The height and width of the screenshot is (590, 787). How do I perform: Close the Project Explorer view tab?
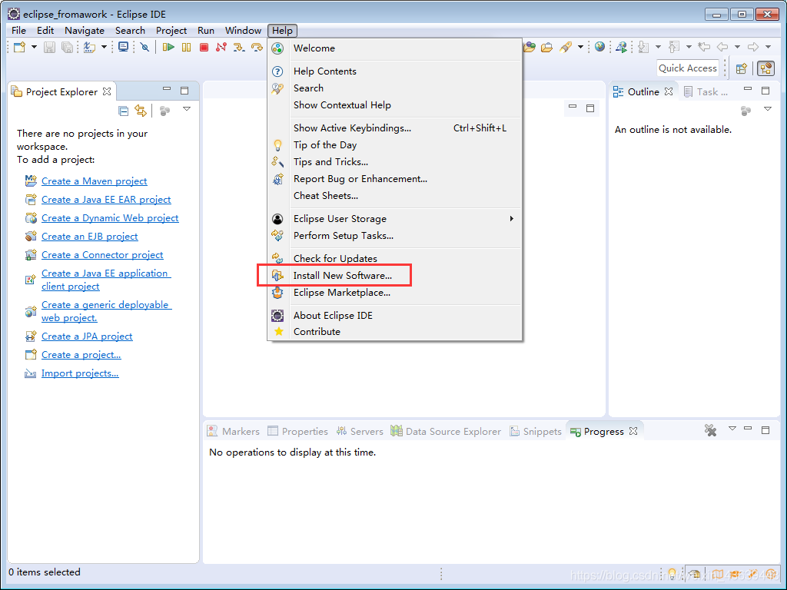coord(107,92)
